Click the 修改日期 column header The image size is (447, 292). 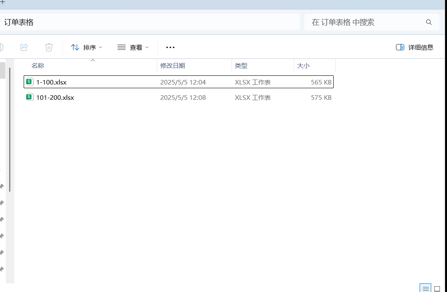click(173, 65)
